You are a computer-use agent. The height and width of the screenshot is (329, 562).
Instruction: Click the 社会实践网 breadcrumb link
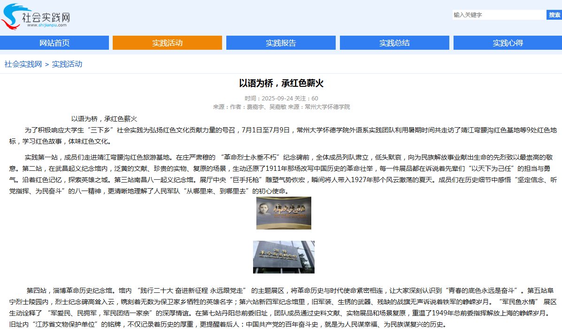click(x=23, y=64)
